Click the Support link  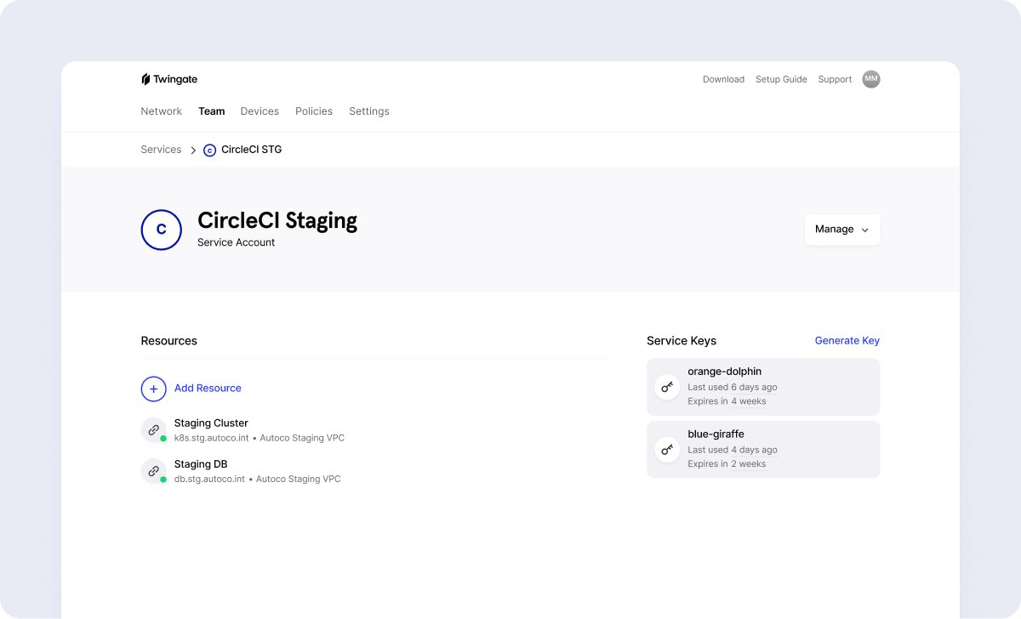point(835,79)
